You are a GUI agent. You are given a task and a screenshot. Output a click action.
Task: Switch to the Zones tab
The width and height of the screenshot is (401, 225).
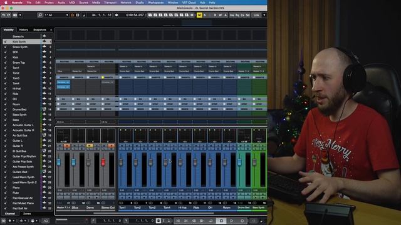27,214
